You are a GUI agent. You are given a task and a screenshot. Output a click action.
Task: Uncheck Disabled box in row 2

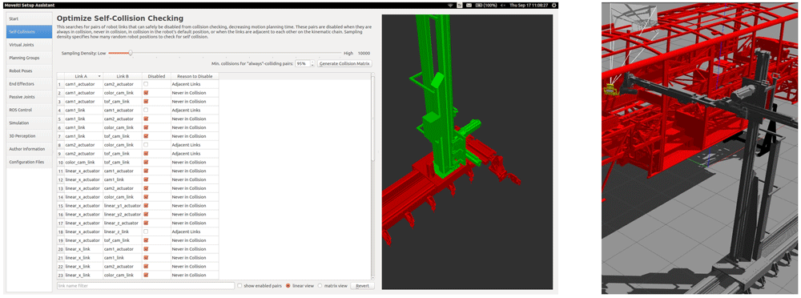pos(146,92)
